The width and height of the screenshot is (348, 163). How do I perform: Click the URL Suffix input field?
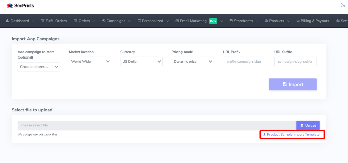click(295, 62)
